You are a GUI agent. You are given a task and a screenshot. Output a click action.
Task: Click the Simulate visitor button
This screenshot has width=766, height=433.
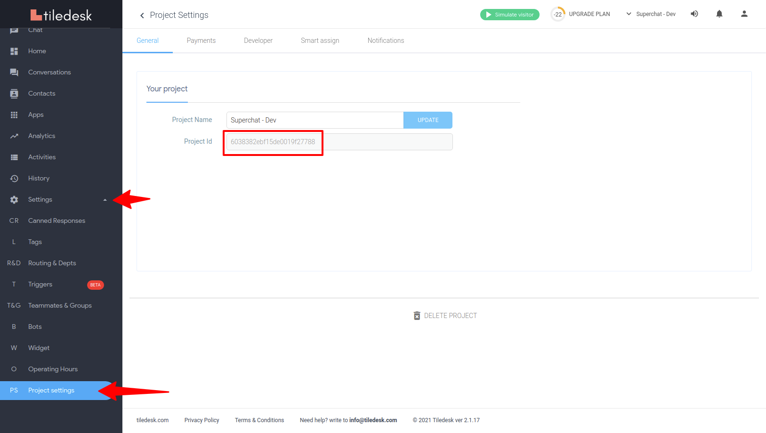(x=509, y=15)
